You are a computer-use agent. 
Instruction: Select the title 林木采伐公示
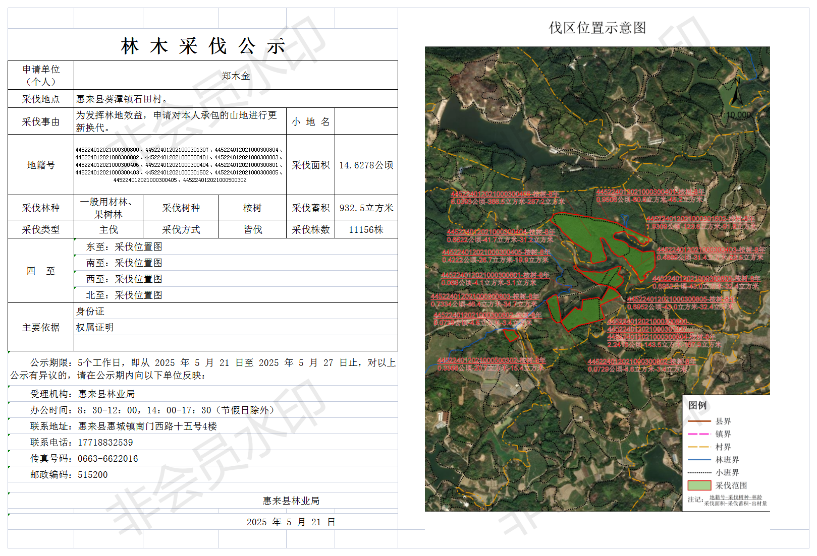pyautogui.click(x=203, y=46)
